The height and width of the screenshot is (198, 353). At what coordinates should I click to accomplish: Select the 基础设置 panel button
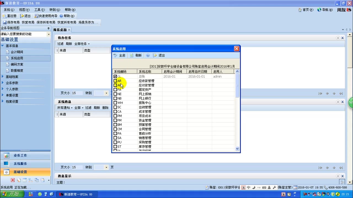25,172
